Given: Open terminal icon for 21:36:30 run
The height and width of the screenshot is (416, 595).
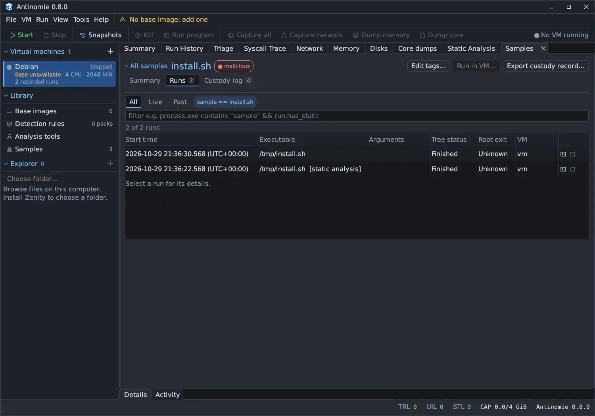Looking at the screenshot, I should point(563,154).
